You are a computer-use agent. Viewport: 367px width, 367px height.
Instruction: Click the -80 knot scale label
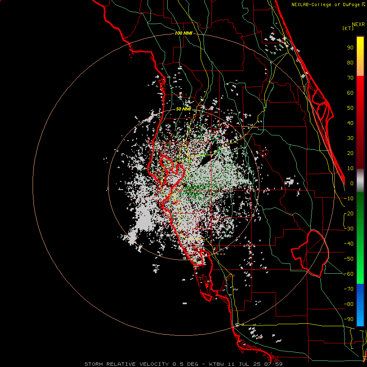349,304
